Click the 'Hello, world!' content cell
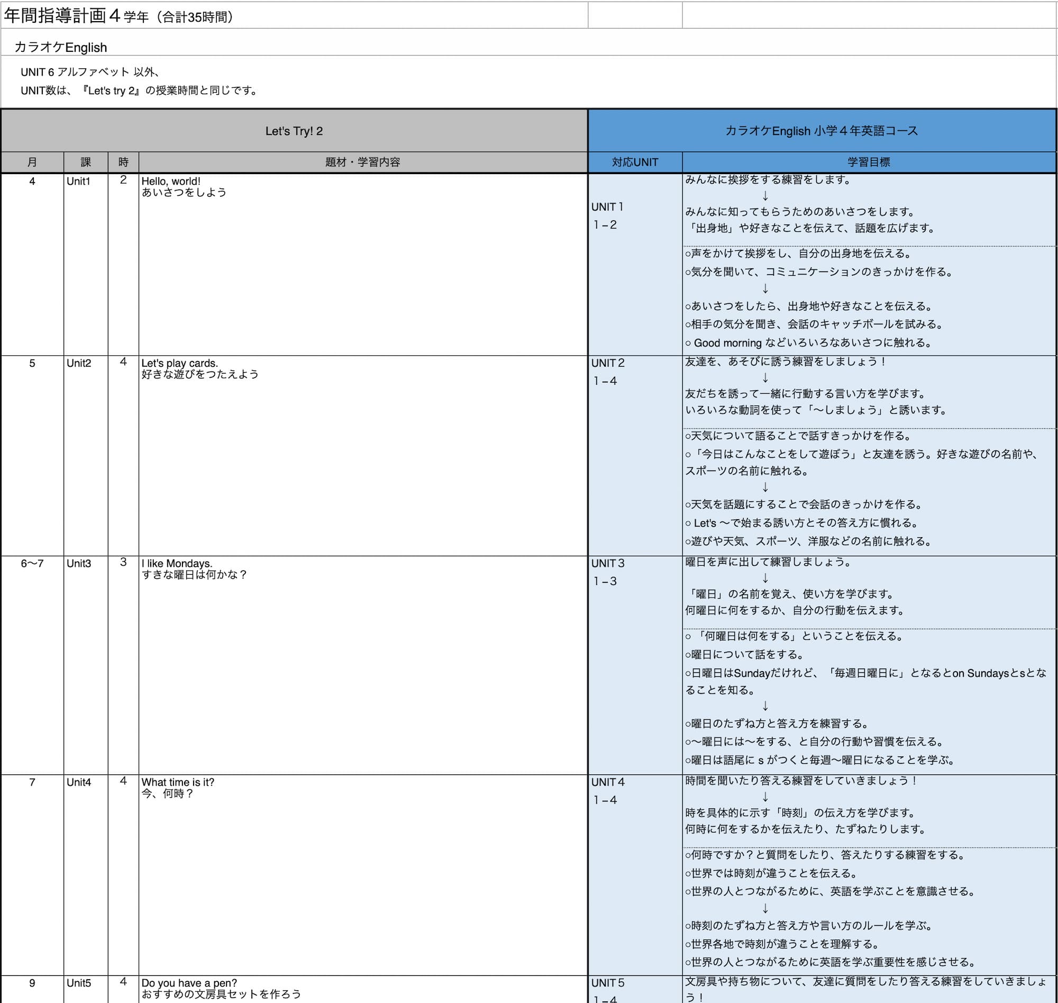The height and width of the screenshot is (1003, 1058). pyautogui.click(x=363, y=265)
